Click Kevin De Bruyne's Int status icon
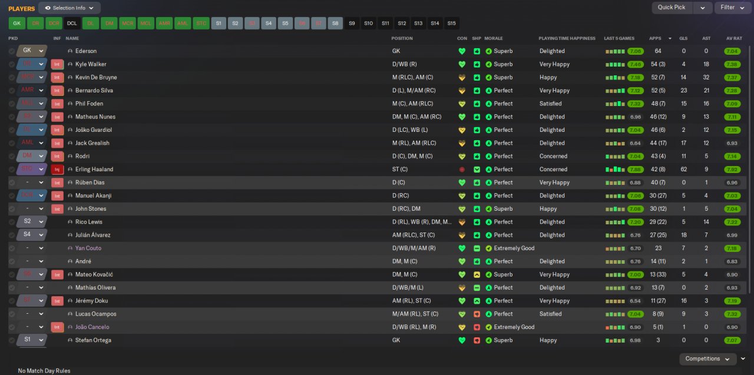The image size is (754, 375). [57, 77]
